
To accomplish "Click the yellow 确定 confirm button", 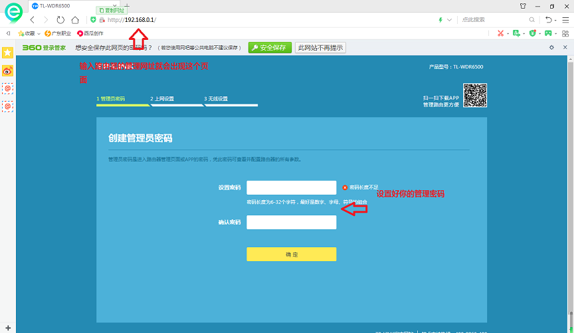I will click(291, 255).
